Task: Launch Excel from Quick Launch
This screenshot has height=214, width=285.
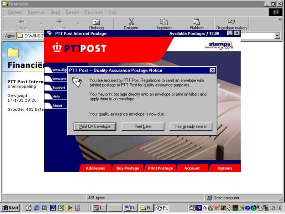Action: click(x=61, y=208)
